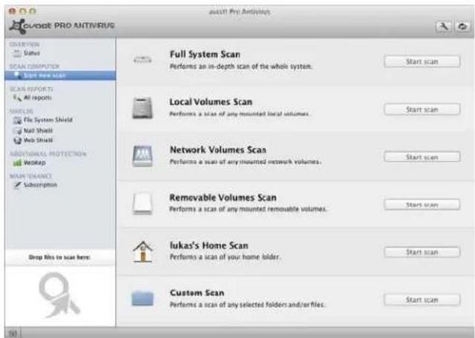Click the lukas's Home Scan title

(209, 245)
